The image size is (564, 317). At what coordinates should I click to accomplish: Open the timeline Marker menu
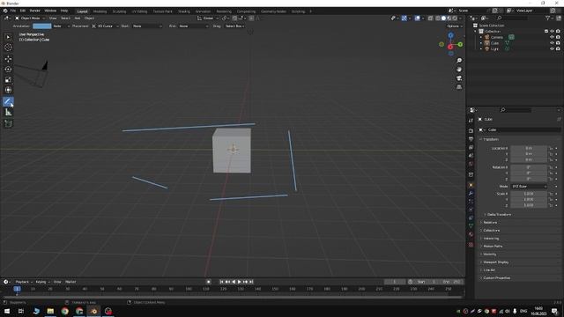[x=70, y=282]
